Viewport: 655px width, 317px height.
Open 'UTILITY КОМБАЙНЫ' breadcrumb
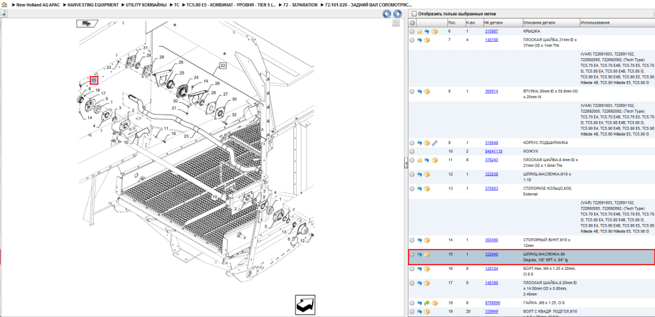[x=146, y=5]
